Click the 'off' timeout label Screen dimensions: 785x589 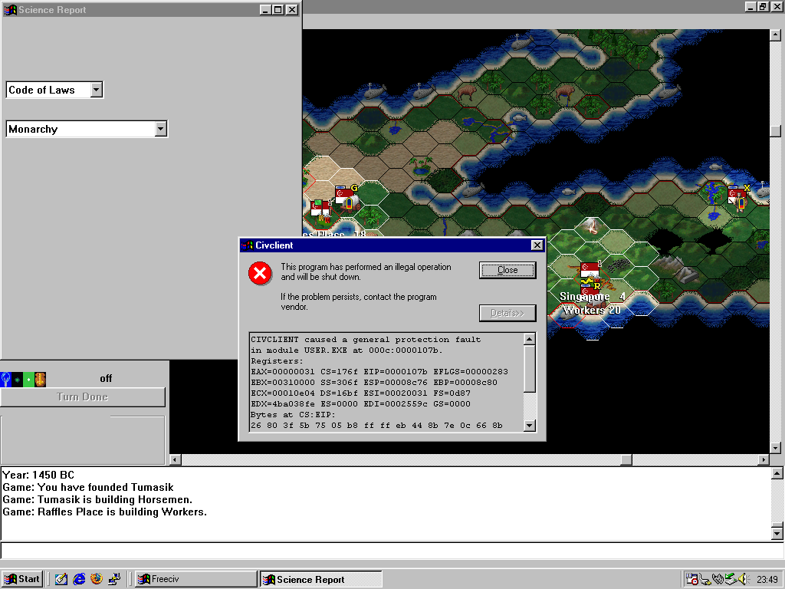pyautogui.click(x=106, y=379)
